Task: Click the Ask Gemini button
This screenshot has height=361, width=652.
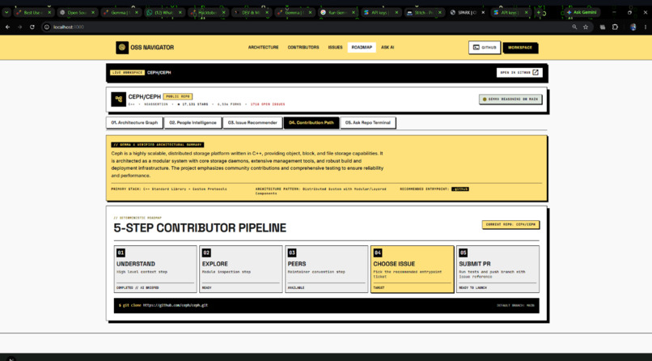Action: (x=582, y=12)
